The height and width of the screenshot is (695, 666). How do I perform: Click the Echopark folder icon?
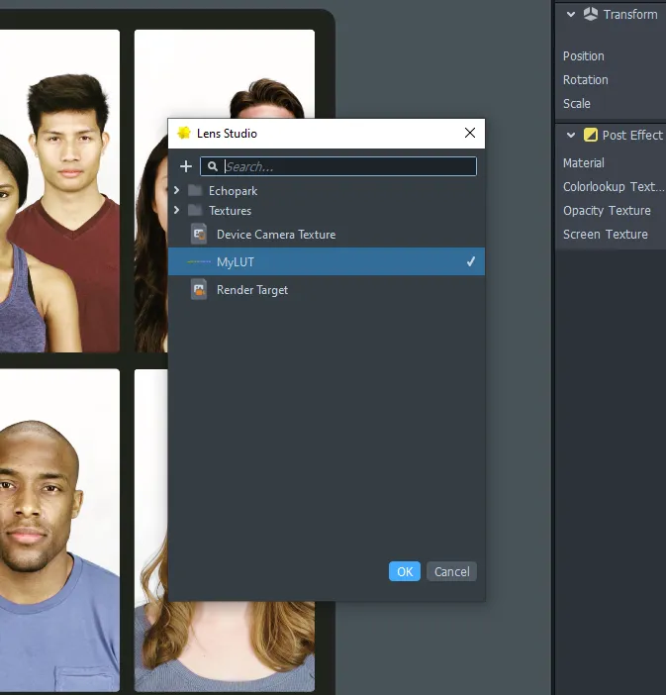pos(195,191)
